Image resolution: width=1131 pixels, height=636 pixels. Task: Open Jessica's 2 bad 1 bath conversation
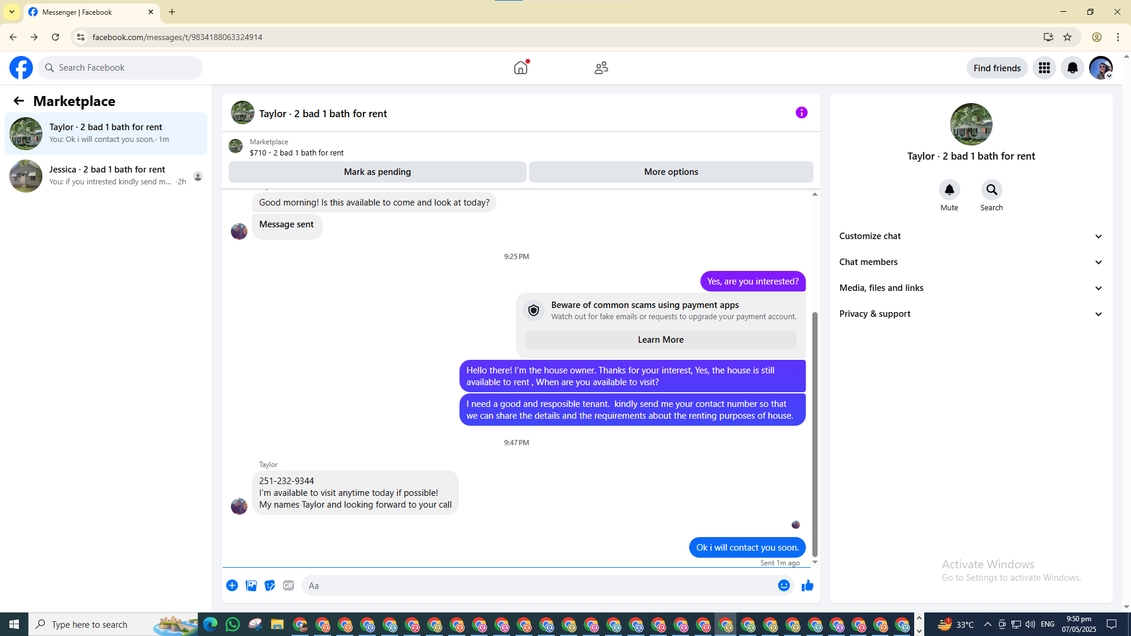click(x=106, y=175)
